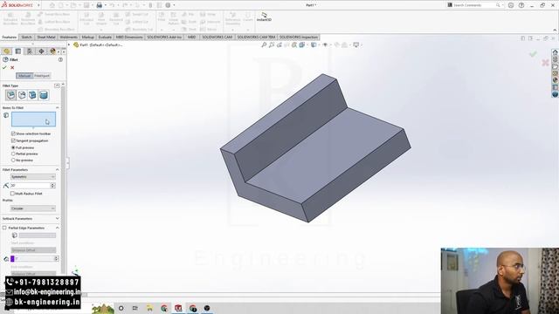Open the DisplayManager panel tab

(52, 51)
